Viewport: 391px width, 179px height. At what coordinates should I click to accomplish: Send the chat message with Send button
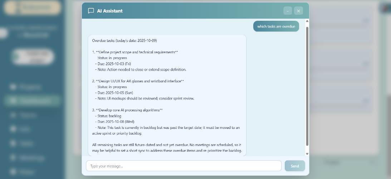point(295,166)
